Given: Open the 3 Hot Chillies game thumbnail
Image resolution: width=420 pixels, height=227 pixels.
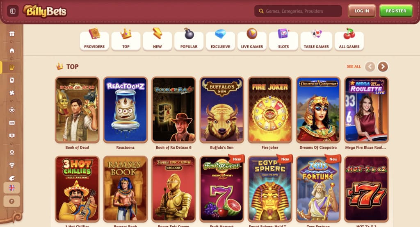Looking at the screenshot, I should click(x=77, y=189).
